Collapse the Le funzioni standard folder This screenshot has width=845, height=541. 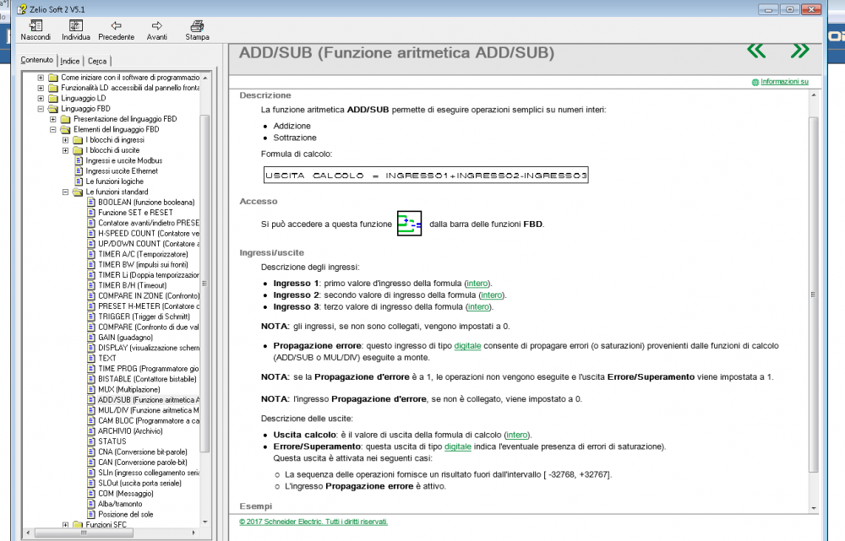(x=65, y=192)
